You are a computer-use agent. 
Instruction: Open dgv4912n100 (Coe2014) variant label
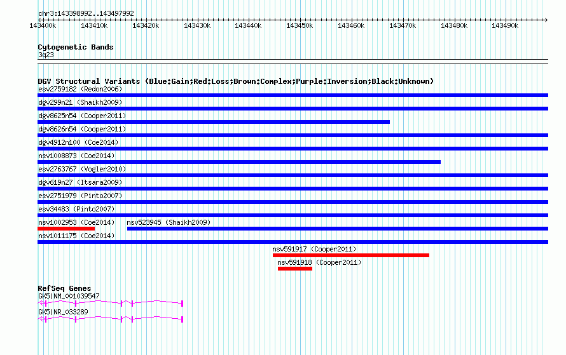78,142
